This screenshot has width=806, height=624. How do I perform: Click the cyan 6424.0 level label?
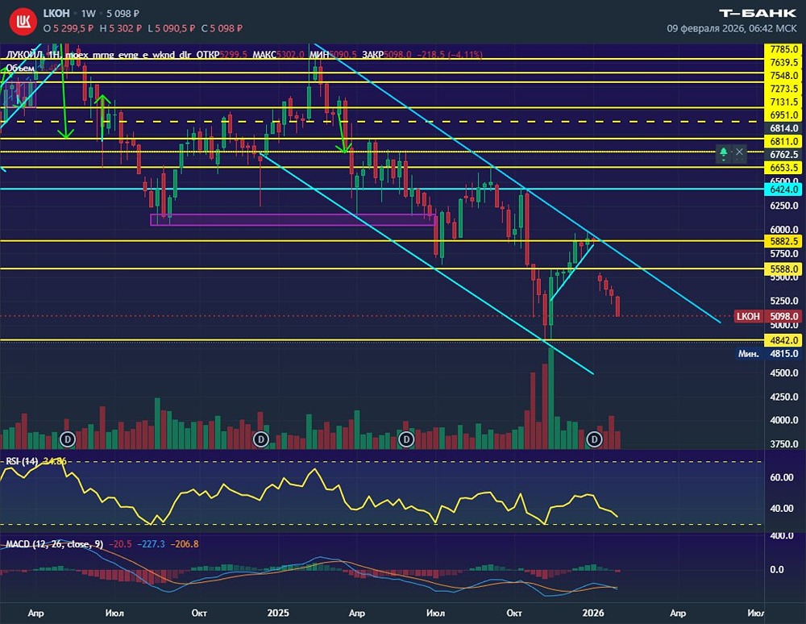click(x=784, y=189)
